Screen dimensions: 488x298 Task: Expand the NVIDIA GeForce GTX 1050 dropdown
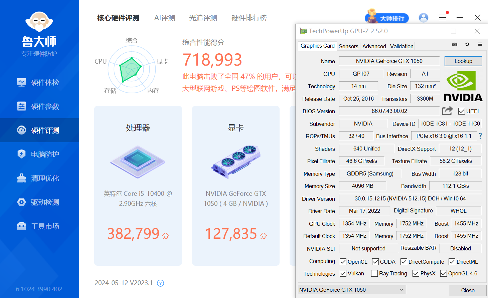[x=352, y=290]
